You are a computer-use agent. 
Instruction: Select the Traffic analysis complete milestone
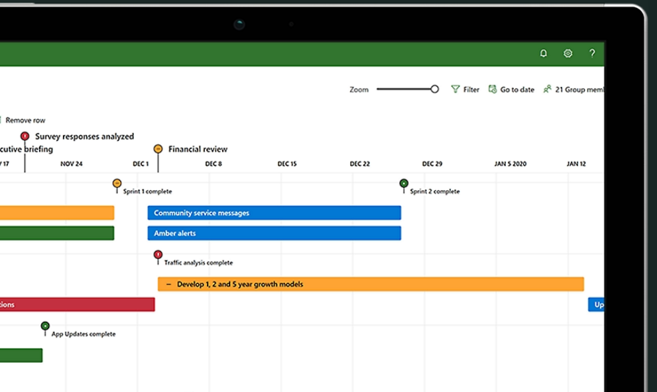[158, 254]
